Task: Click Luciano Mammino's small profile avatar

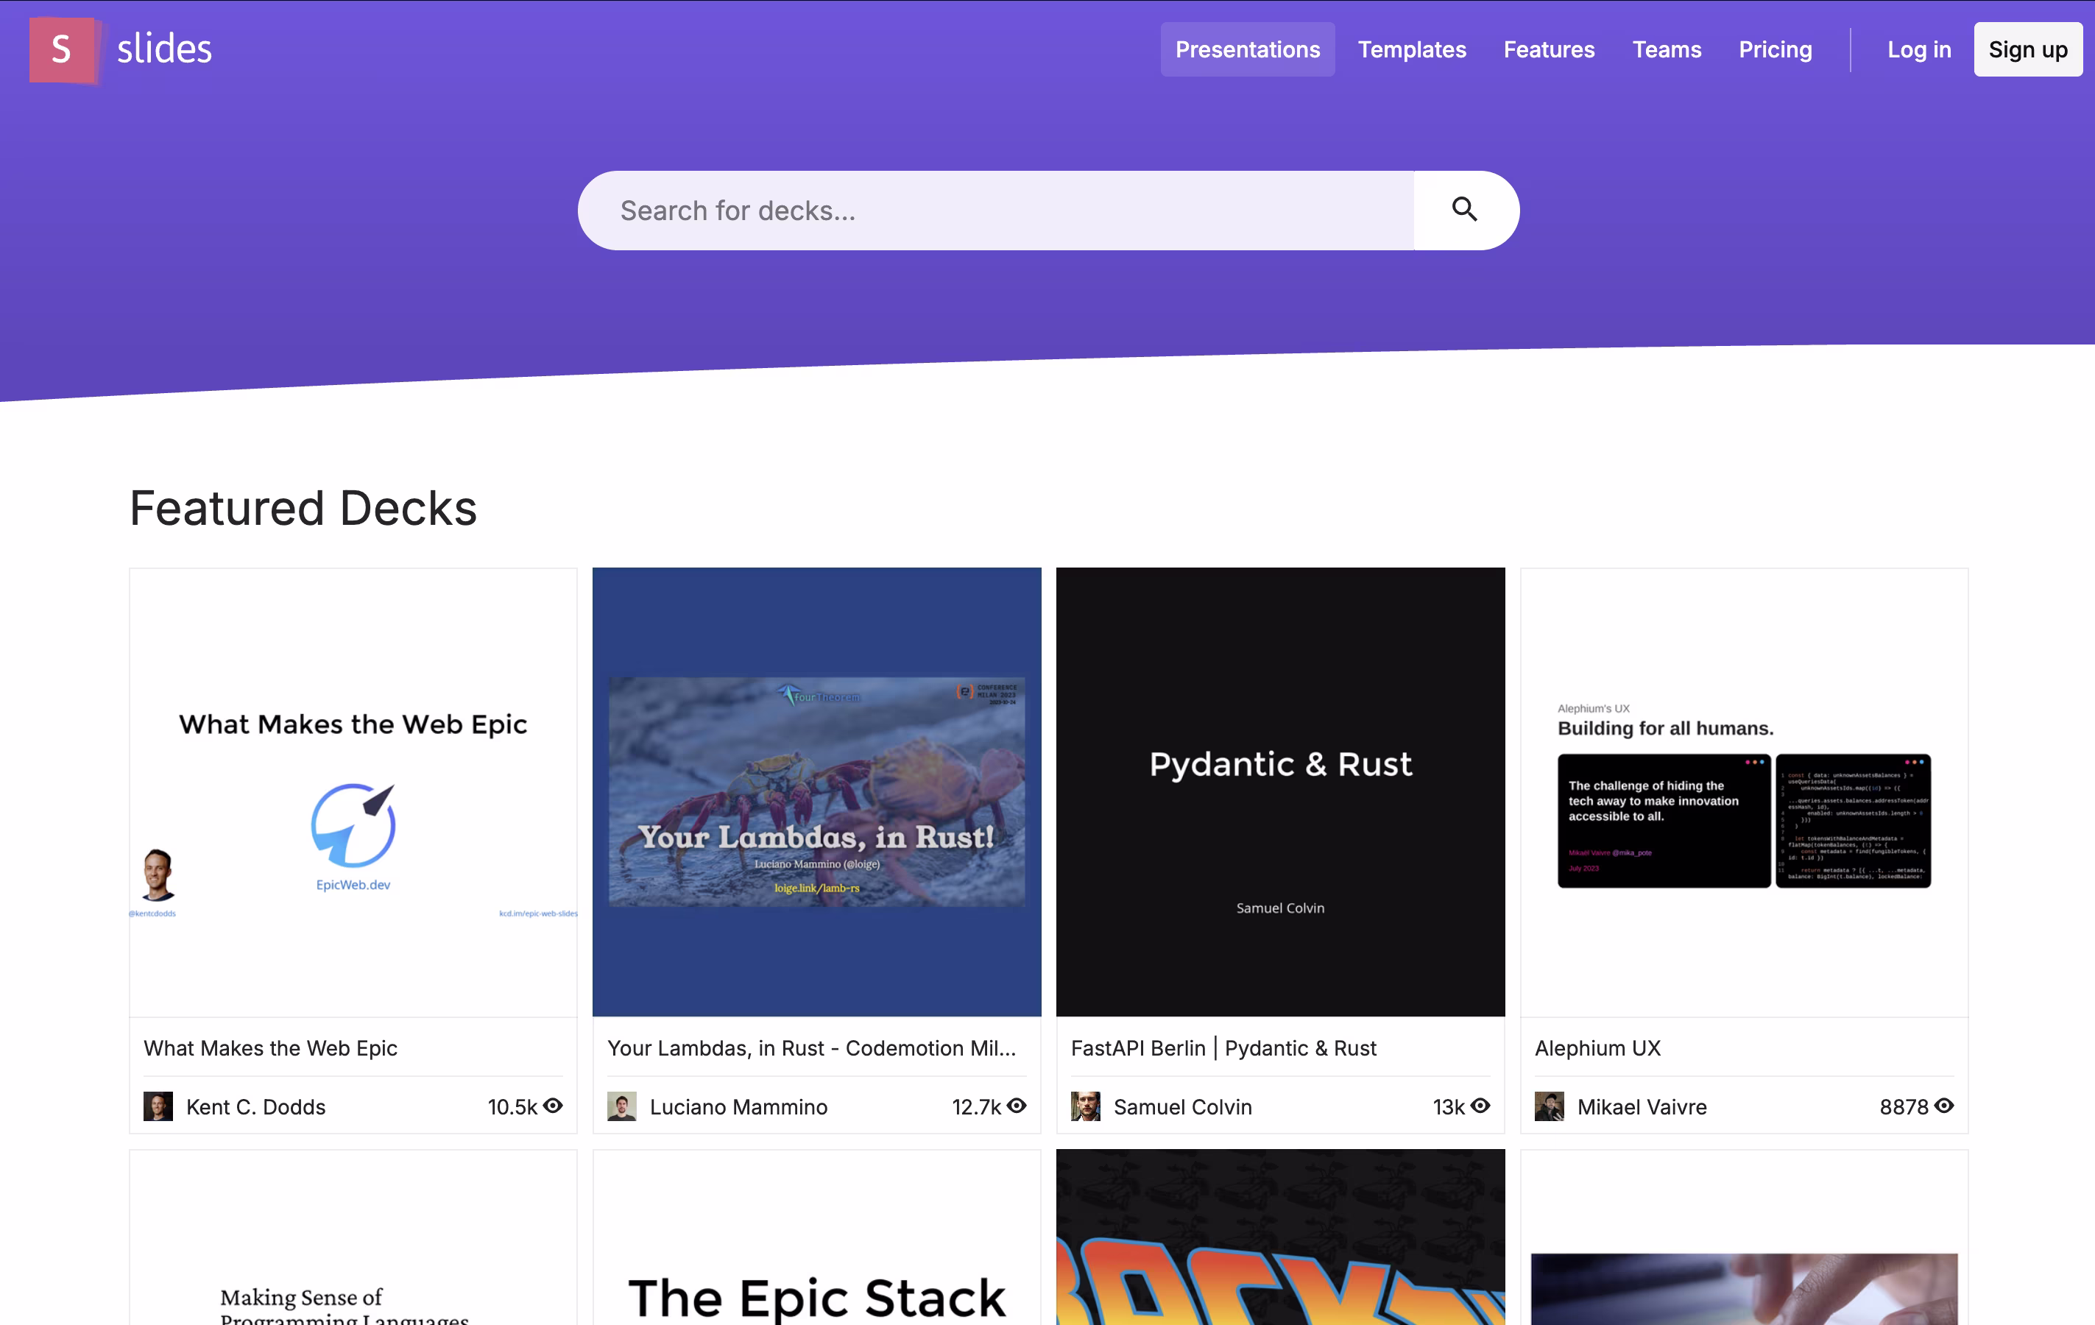Action: tap(621, 1106)
